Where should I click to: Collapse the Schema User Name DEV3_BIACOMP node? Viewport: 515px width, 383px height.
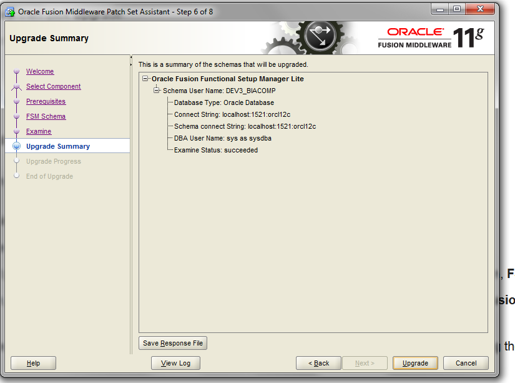[x=157, y=91]
